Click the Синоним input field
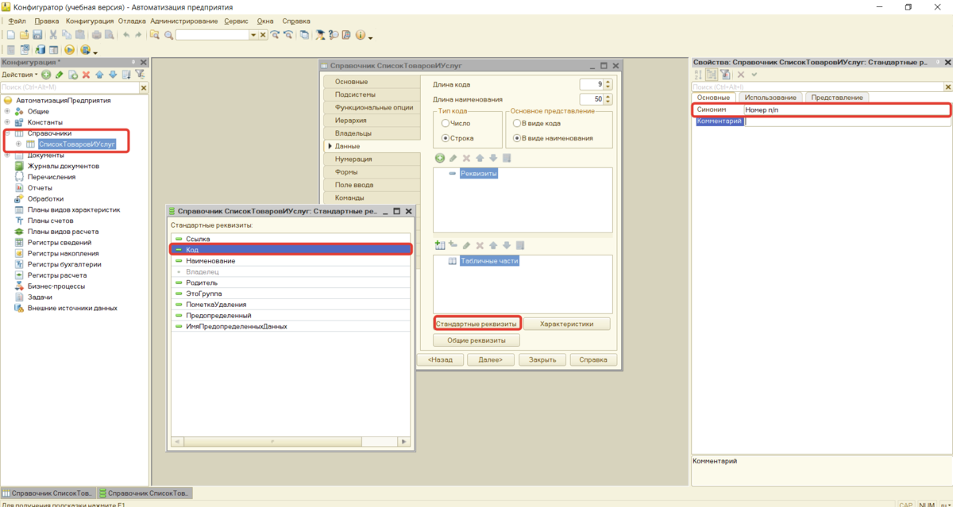The height and width of the screenshot is (507, 953). [x=846, y=109]
